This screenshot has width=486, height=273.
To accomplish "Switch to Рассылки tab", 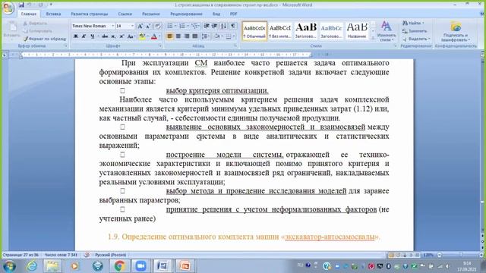I will tap(150, 14).
